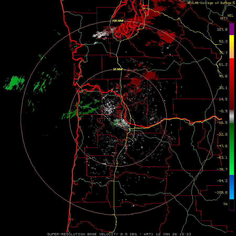Click the -78.7 scale value
Image resolution: width=236 pixels, height=236 pixels.
(x=222, y=169)
